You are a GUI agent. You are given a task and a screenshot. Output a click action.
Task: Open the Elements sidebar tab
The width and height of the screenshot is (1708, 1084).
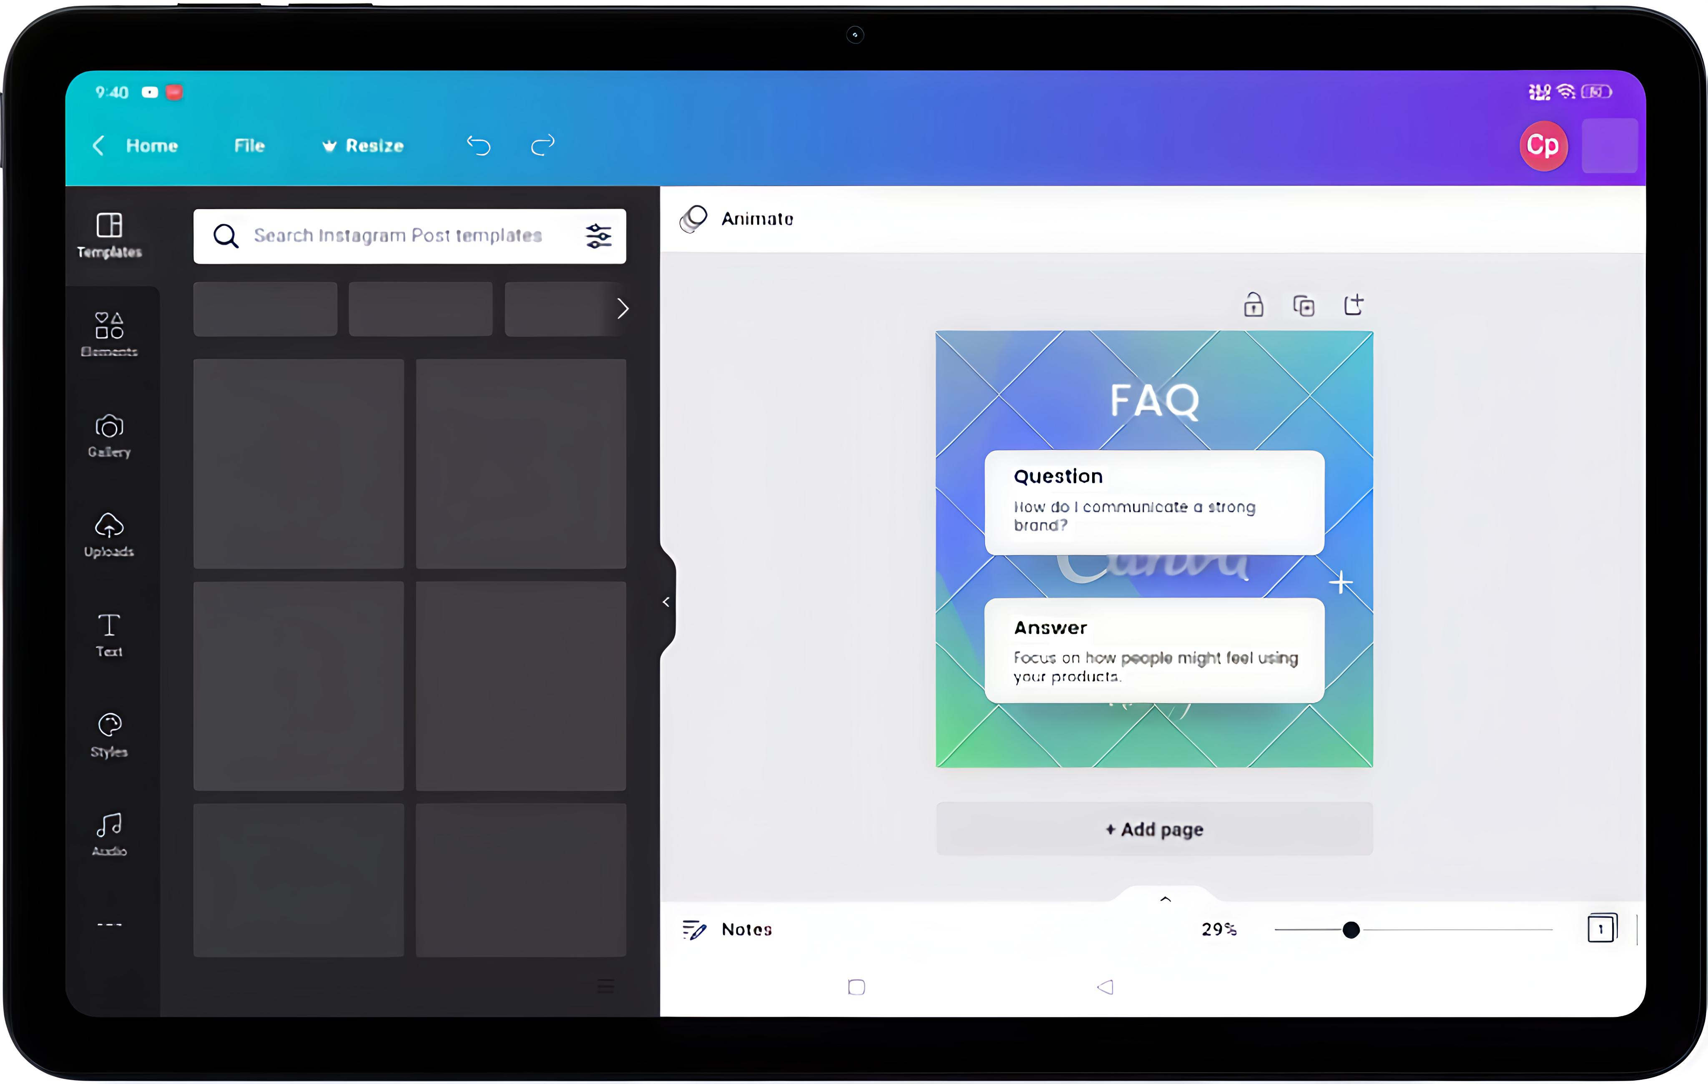click(109, 335)
